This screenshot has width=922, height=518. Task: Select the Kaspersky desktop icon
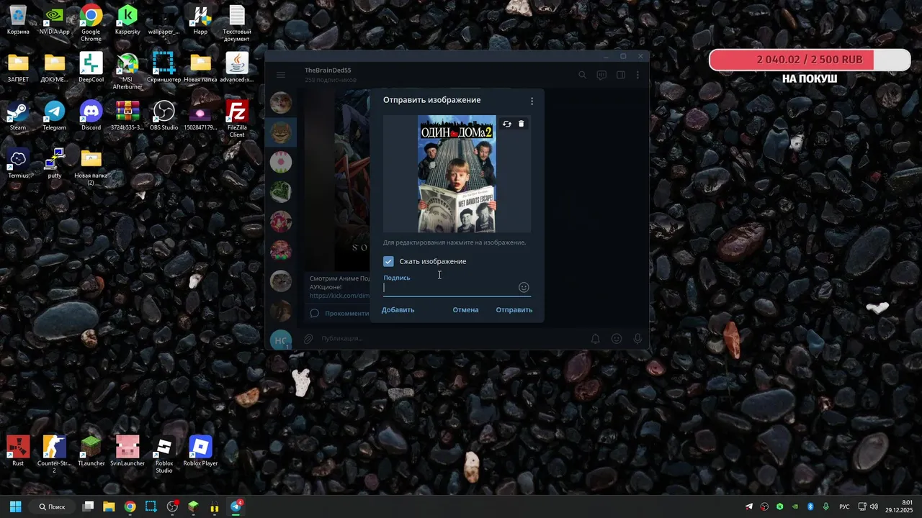point(127,20)
